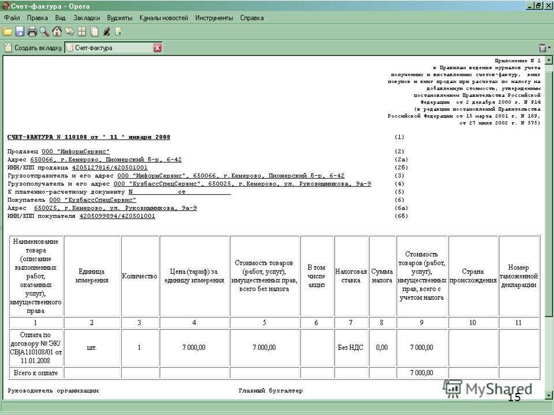Click the Грузополучатель и его адрес line
The height and width of the screenshot is (415, 554).
(189, 184)
